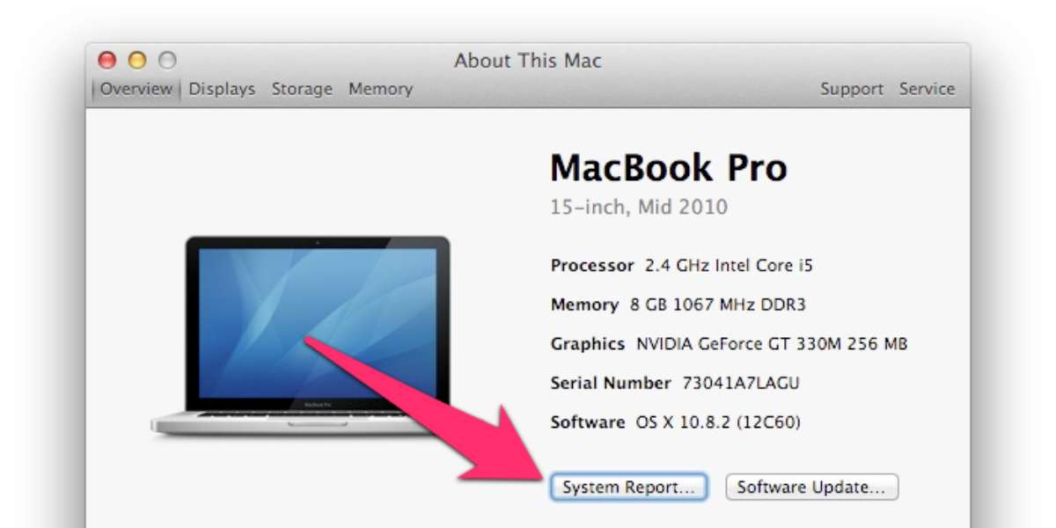
Task: Close the About This Mac window
Action: coord(107,61)
